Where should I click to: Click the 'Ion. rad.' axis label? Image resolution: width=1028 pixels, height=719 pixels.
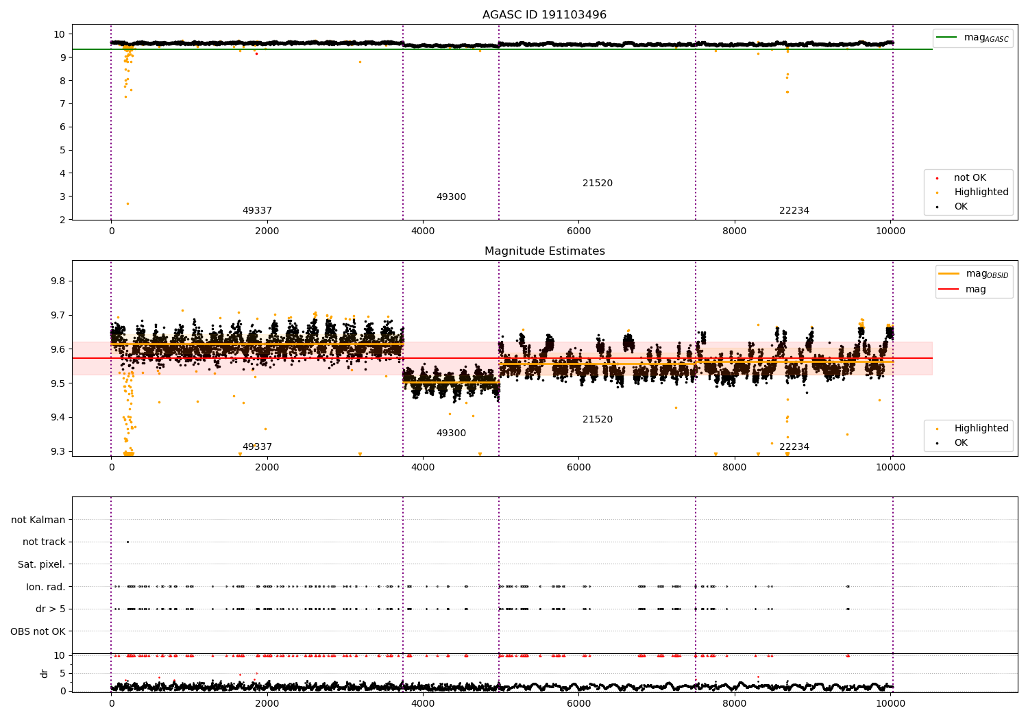(46, 587)
